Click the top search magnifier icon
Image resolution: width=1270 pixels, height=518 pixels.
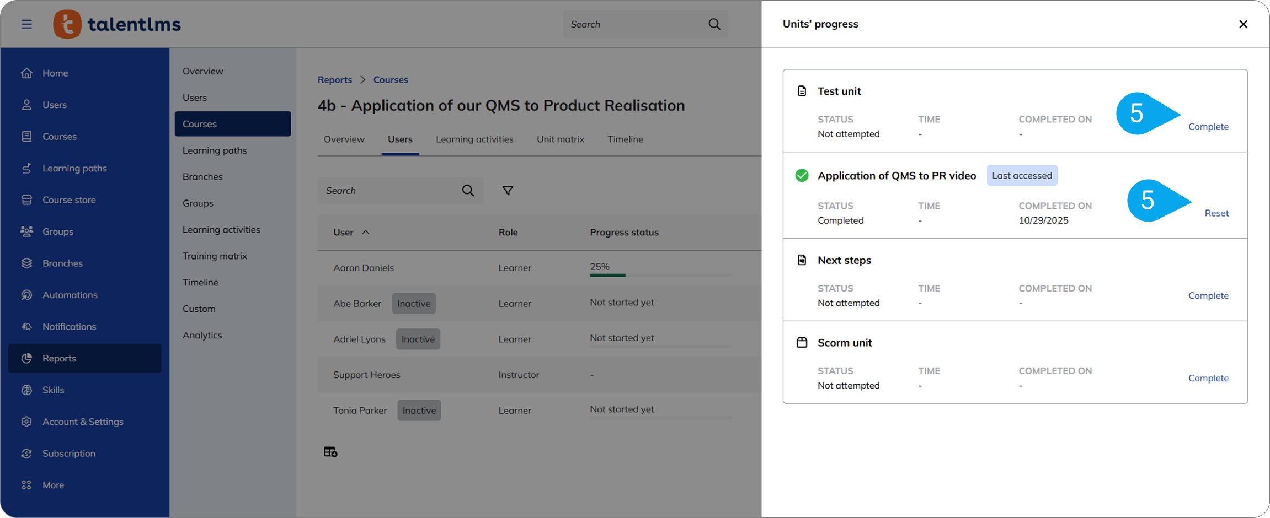coord(714,24)
